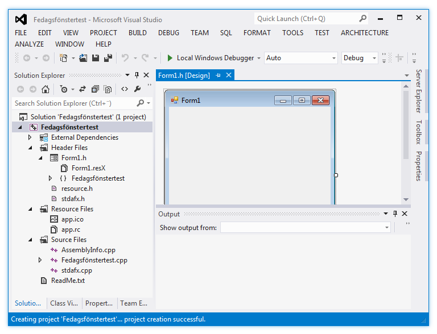Click the Quick Launch magnifier icon
This screenshot has width=437, height=334.
[362, 19]
